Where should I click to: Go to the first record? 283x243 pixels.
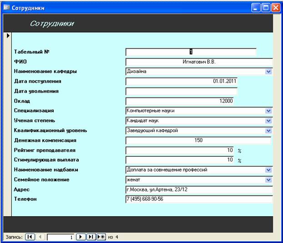[30, 237]
